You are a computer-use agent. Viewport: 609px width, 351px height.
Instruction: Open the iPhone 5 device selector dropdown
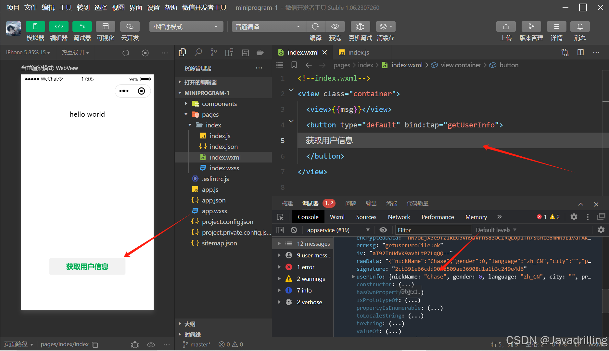28,52
